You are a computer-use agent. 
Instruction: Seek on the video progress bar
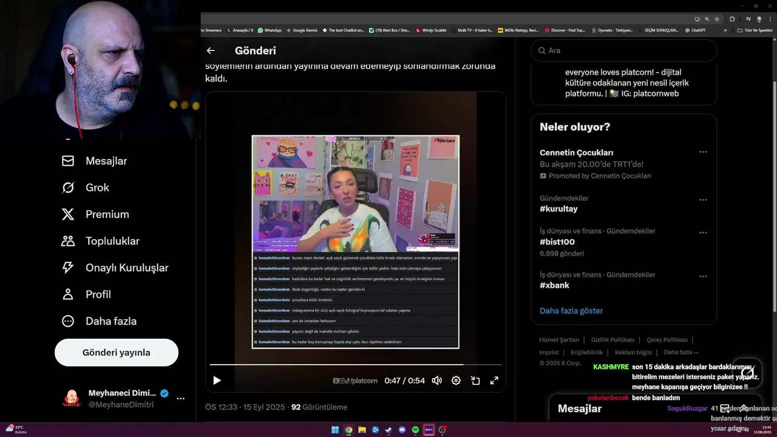356,365
